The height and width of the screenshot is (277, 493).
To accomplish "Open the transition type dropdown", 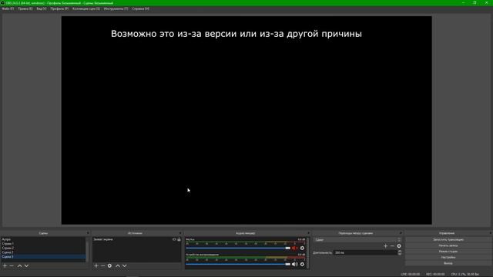I will click(x=357, y=239).
